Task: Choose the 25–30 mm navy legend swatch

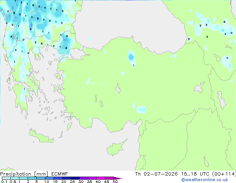Action: [75, 178]
